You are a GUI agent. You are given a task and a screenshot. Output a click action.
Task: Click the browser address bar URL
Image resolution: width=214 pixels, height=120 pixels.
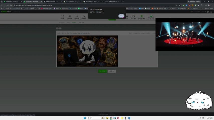[34, 5]
